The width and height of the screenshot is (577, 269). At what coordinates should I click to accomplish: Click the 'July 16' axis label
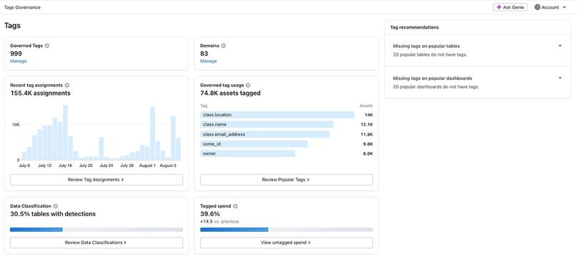pos(65,166)
